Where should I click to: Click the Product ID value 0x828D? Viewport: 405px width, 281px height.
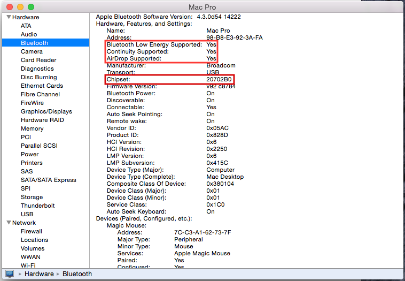pos(217,135)
